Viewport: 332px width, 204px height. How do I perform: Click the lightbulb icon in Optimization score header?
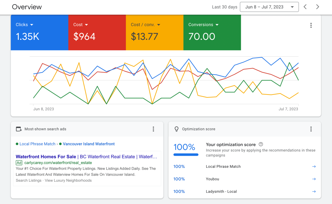click(x=176, y=129)
